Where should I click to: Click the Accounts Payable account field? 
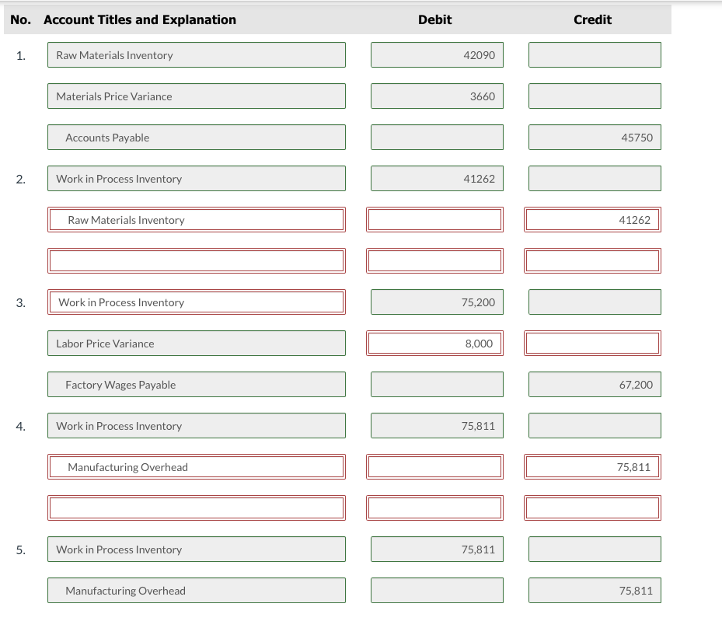pyautogui.click(x=197, y=137)
